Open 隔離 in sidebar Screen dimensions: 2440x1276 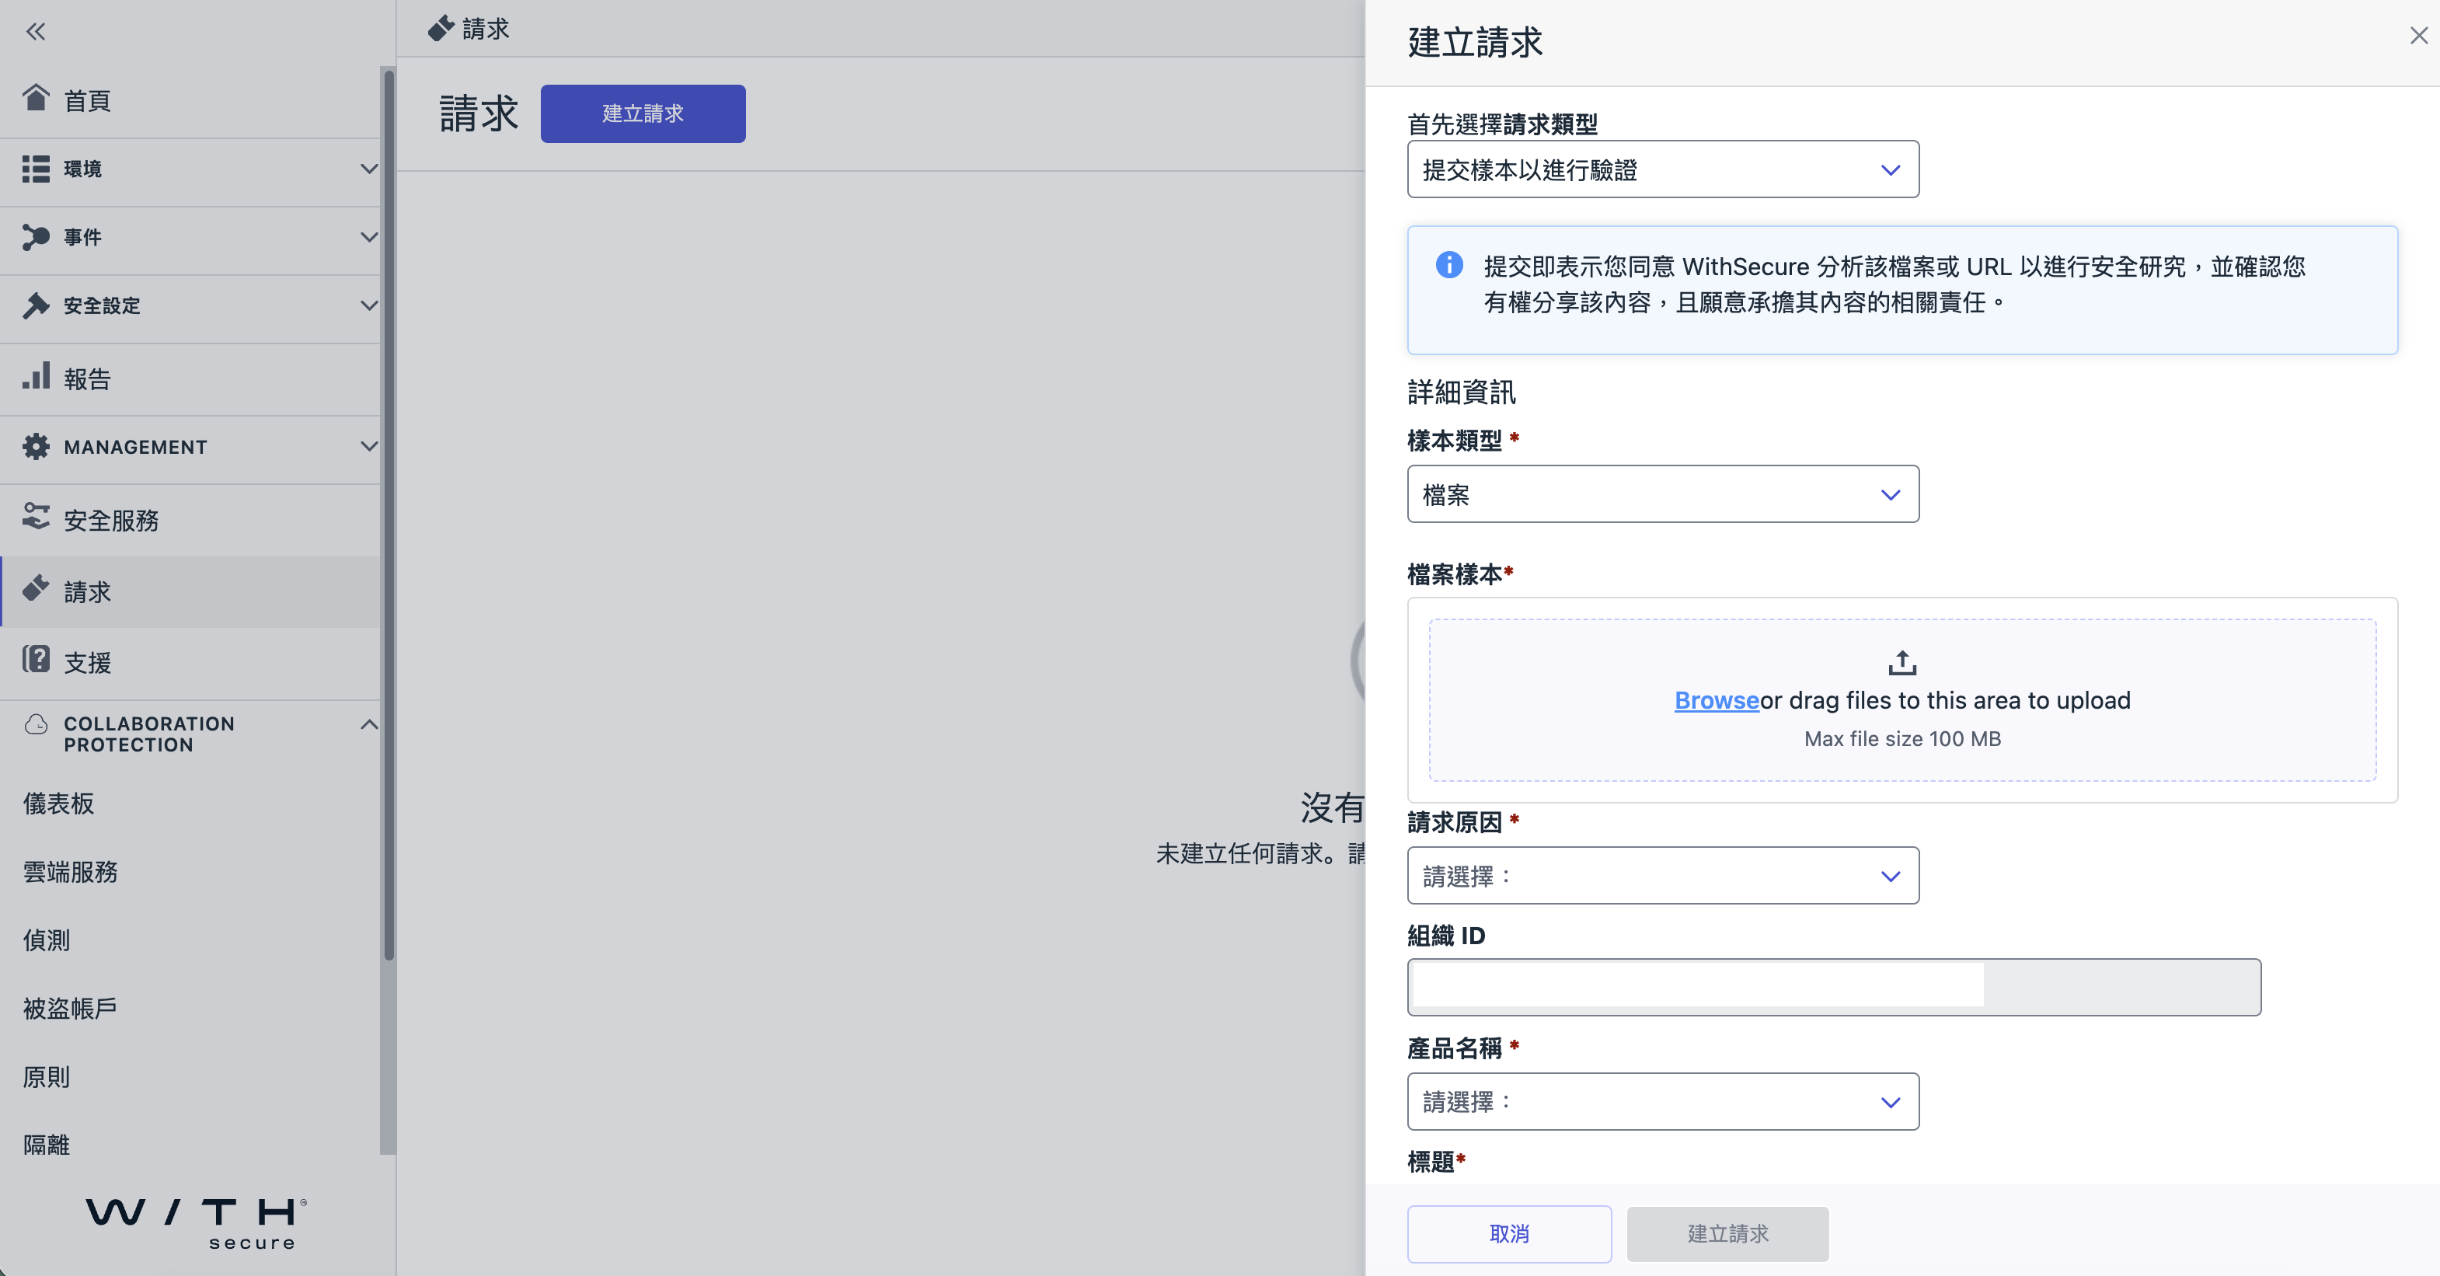click(47, 1145)
